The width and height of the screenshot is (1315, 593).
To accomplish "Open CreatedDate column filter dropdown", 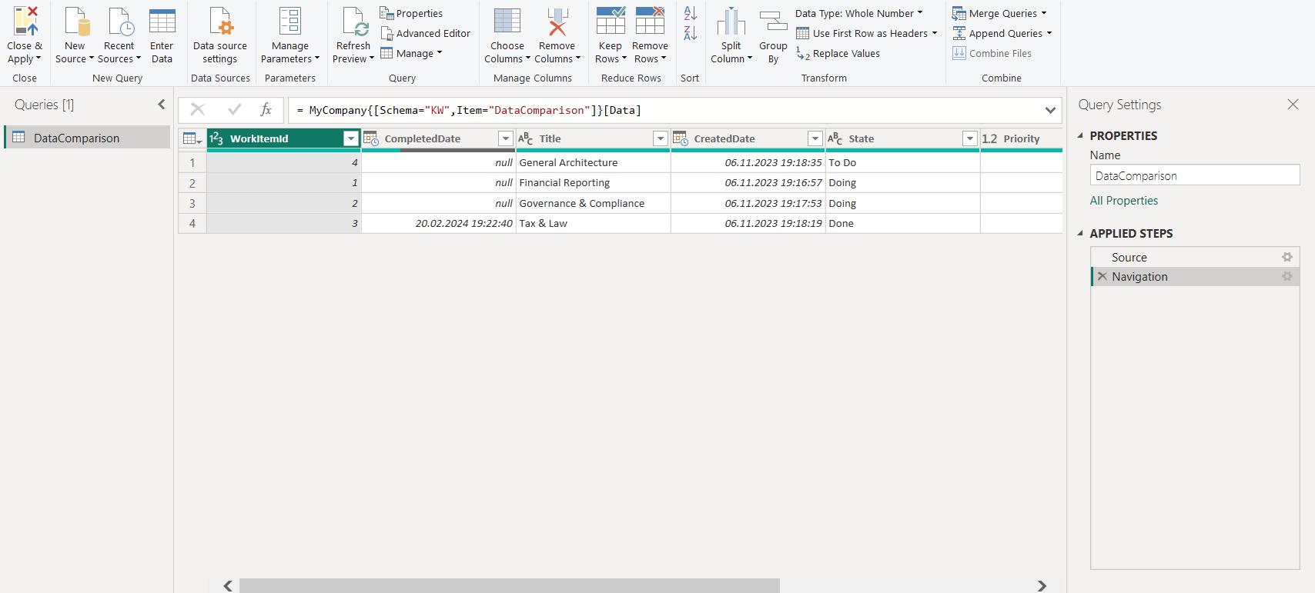I will [x=815, y=138].
